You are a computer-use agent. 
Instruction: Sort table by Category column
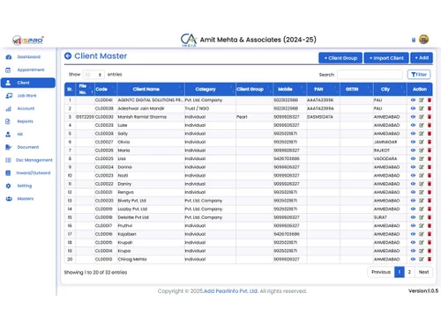point(210,89)
